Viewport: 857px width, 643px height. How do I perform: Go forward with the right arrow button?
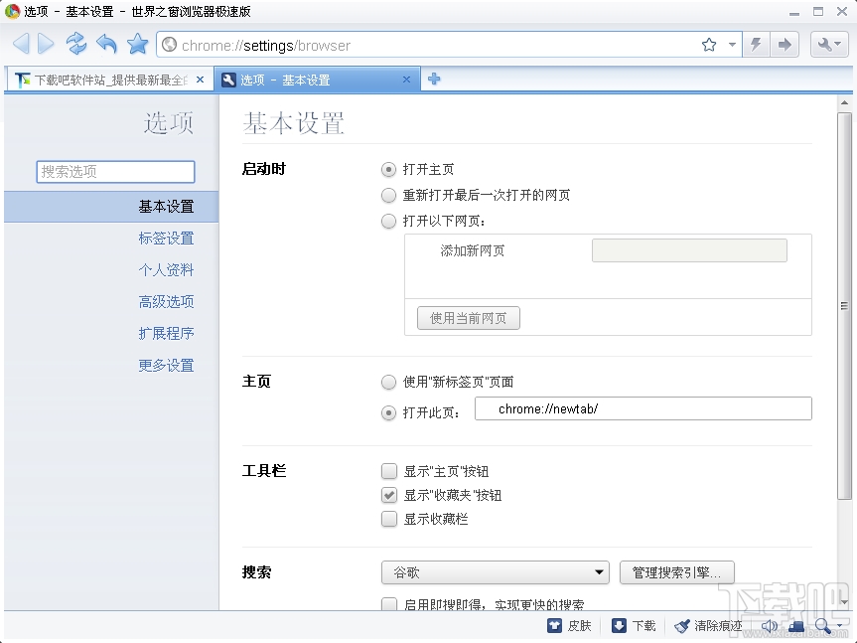tap(46, 44)
